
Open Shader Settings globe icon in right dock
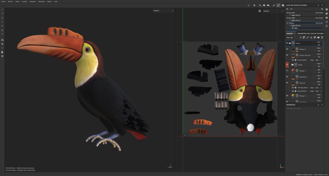click(x=327, y=13)
